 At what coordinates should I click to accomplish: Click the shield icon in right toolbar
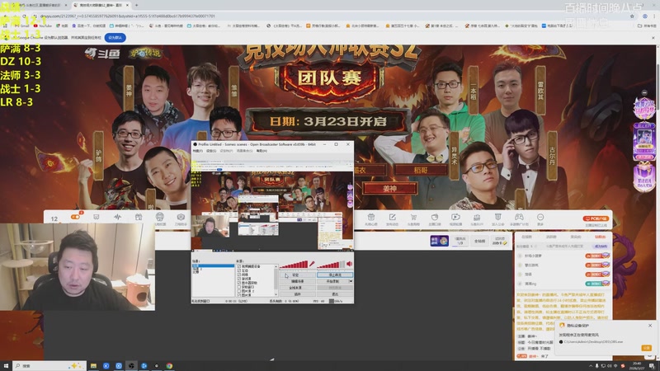click(x=497, y=217)
